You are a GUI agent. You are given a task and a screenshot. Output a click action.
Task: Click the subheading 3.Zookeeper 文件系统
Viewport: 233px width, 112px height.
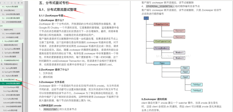[x=52, y=82]
